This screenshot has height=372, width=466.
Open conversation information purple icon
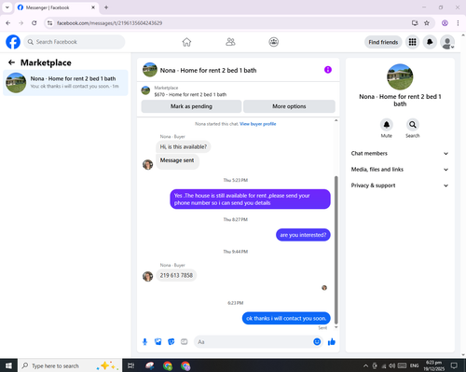pos(328,70)
